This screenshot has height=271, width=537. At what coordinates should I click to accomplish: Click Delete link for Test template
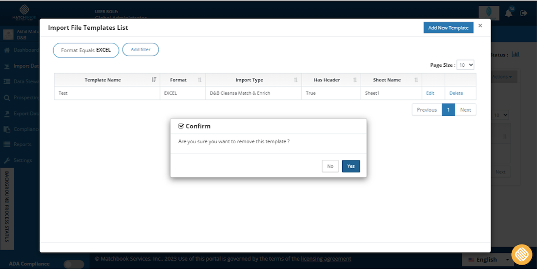456,93
